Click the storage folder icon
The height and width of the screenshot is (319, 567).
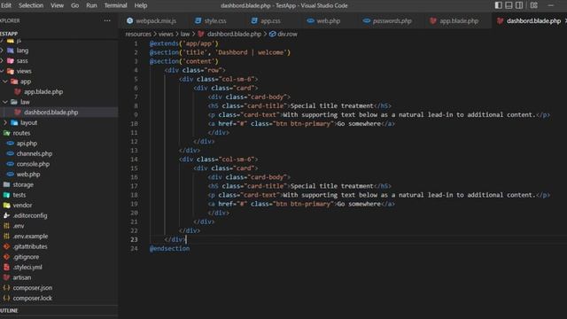[x=7, y=185]
